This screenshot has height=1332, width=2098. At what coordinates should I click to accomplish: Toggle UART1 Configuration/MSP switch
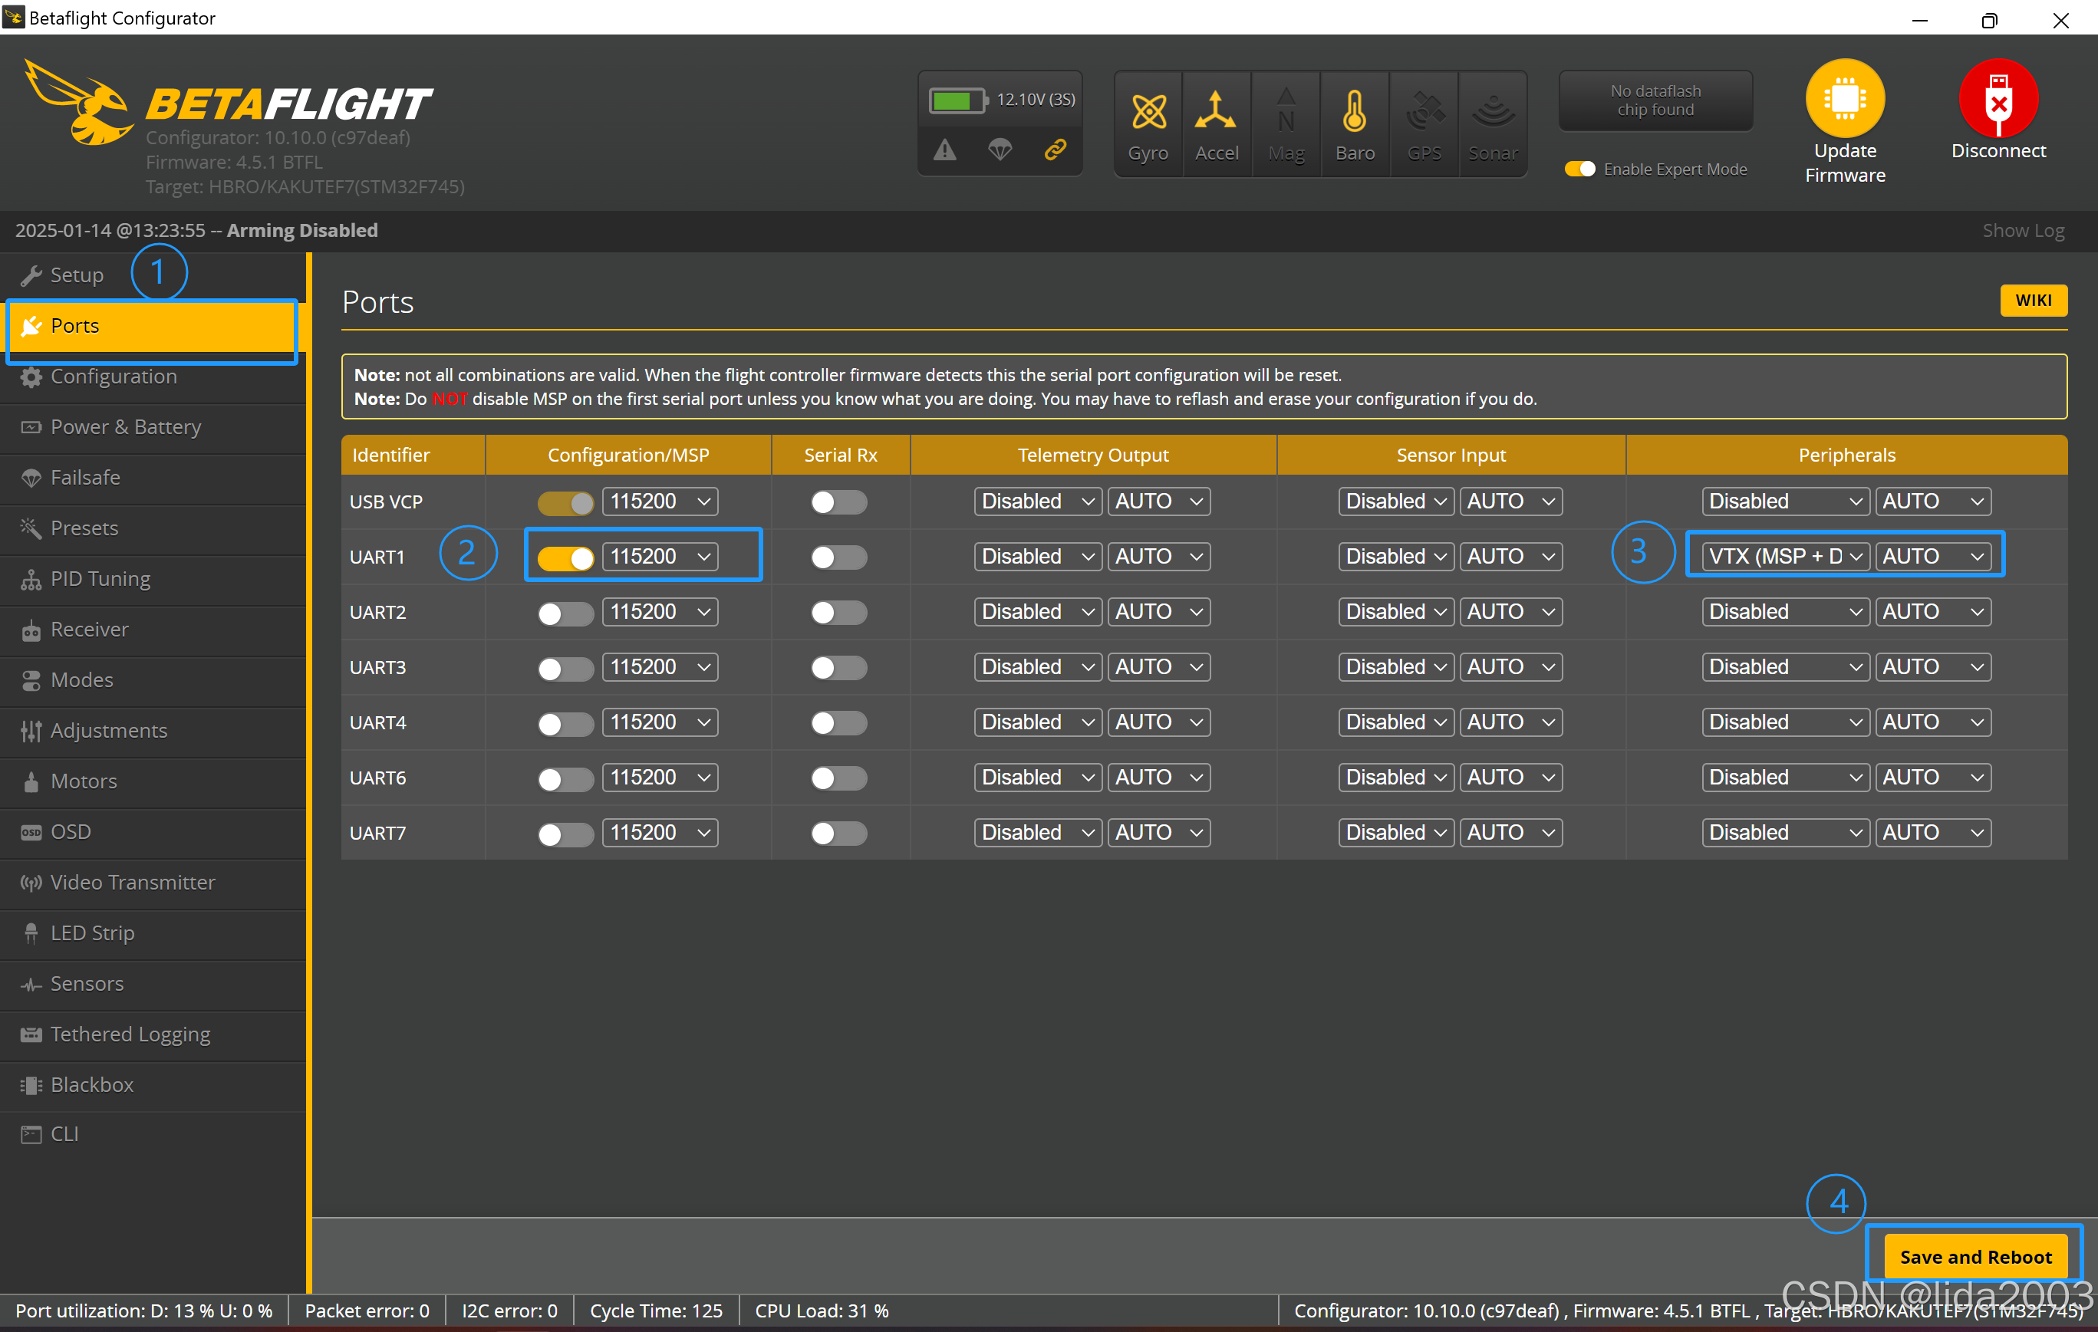click(565, 557)
